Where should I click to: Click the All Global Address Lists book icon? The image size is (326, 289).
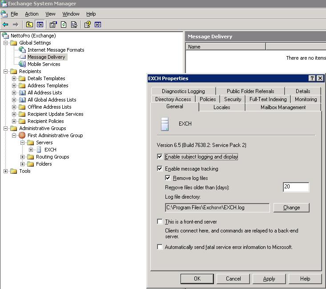click(x=22, y=100)
